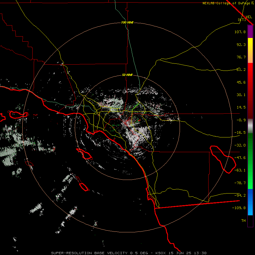Click the red segment of color bar
Screen dimensions: 255x255
coord(250,91)
